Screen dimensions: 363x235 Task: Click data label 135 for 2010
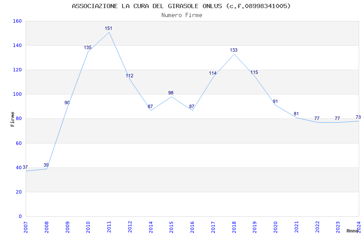tap(88, 48)
